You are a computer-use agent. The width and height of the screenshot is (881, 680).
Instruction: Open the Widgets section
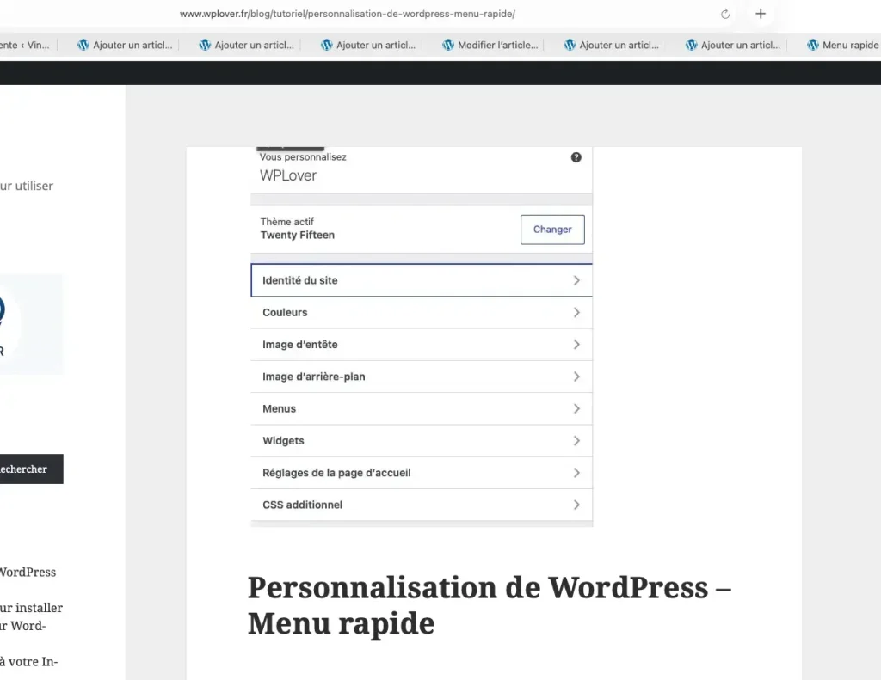(422, 440)
